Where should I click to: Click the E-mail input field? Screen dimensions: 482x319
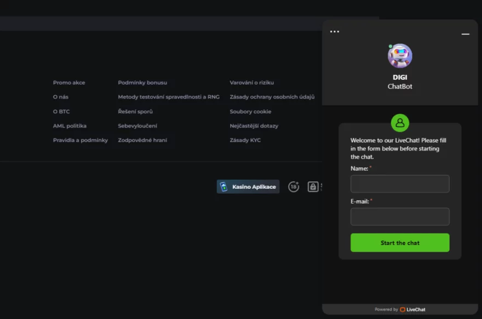(x=400, y=217)
